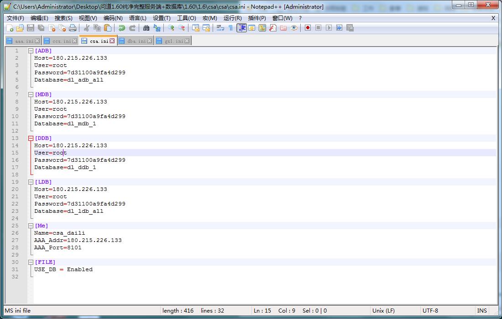Viewport: 502px width, 319px height.
Task: Synchronize vertical scrolling icon
Action: click(x=196, y=28)
